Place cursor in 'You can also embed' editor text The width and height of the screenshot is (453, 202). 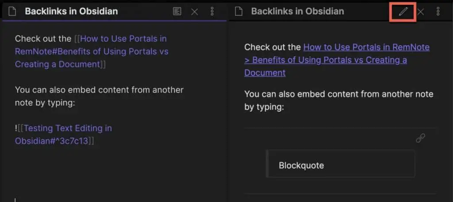point(99,96)
